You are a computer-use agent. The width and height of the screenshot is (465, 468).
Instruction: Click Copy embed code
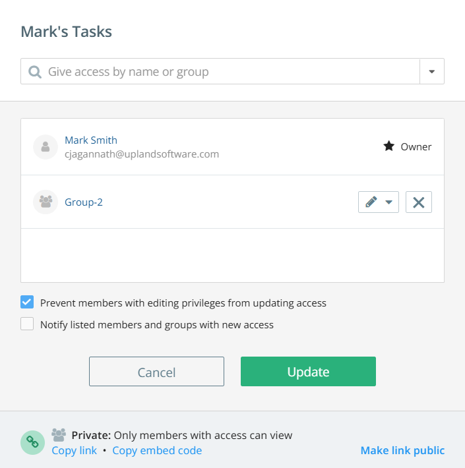(x=157, y=451)
